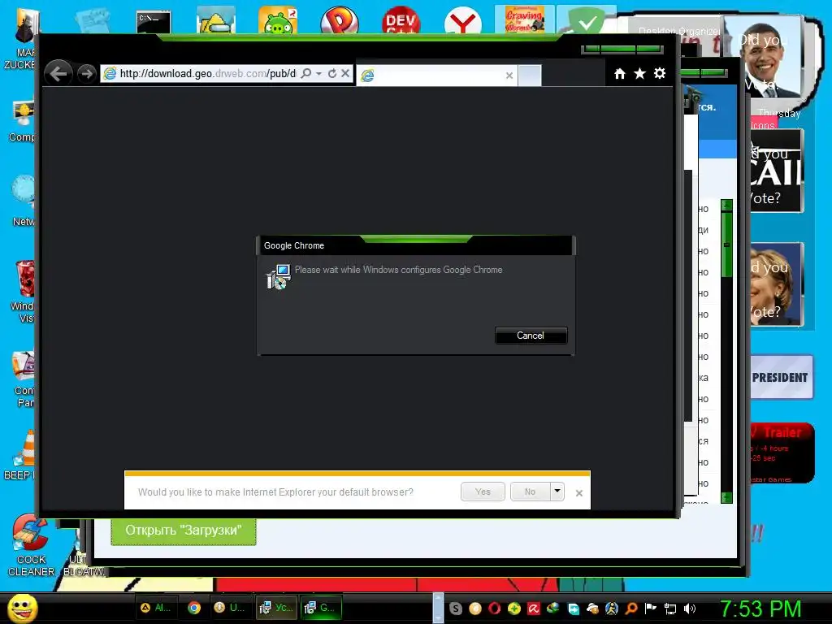832x624 pixels.
Task: Open the smiley face Start button
Action: point(24,608)
